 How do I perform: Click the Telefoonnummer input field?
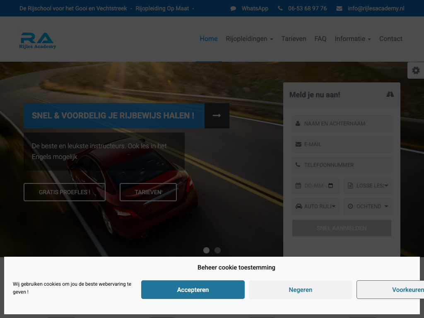[x=342, y=165]
